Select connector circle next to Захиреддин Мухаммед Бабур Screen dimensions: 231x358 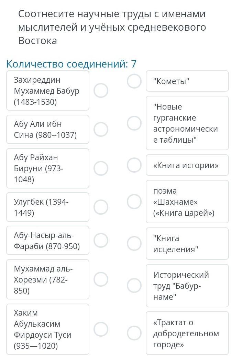coord(101,91)
